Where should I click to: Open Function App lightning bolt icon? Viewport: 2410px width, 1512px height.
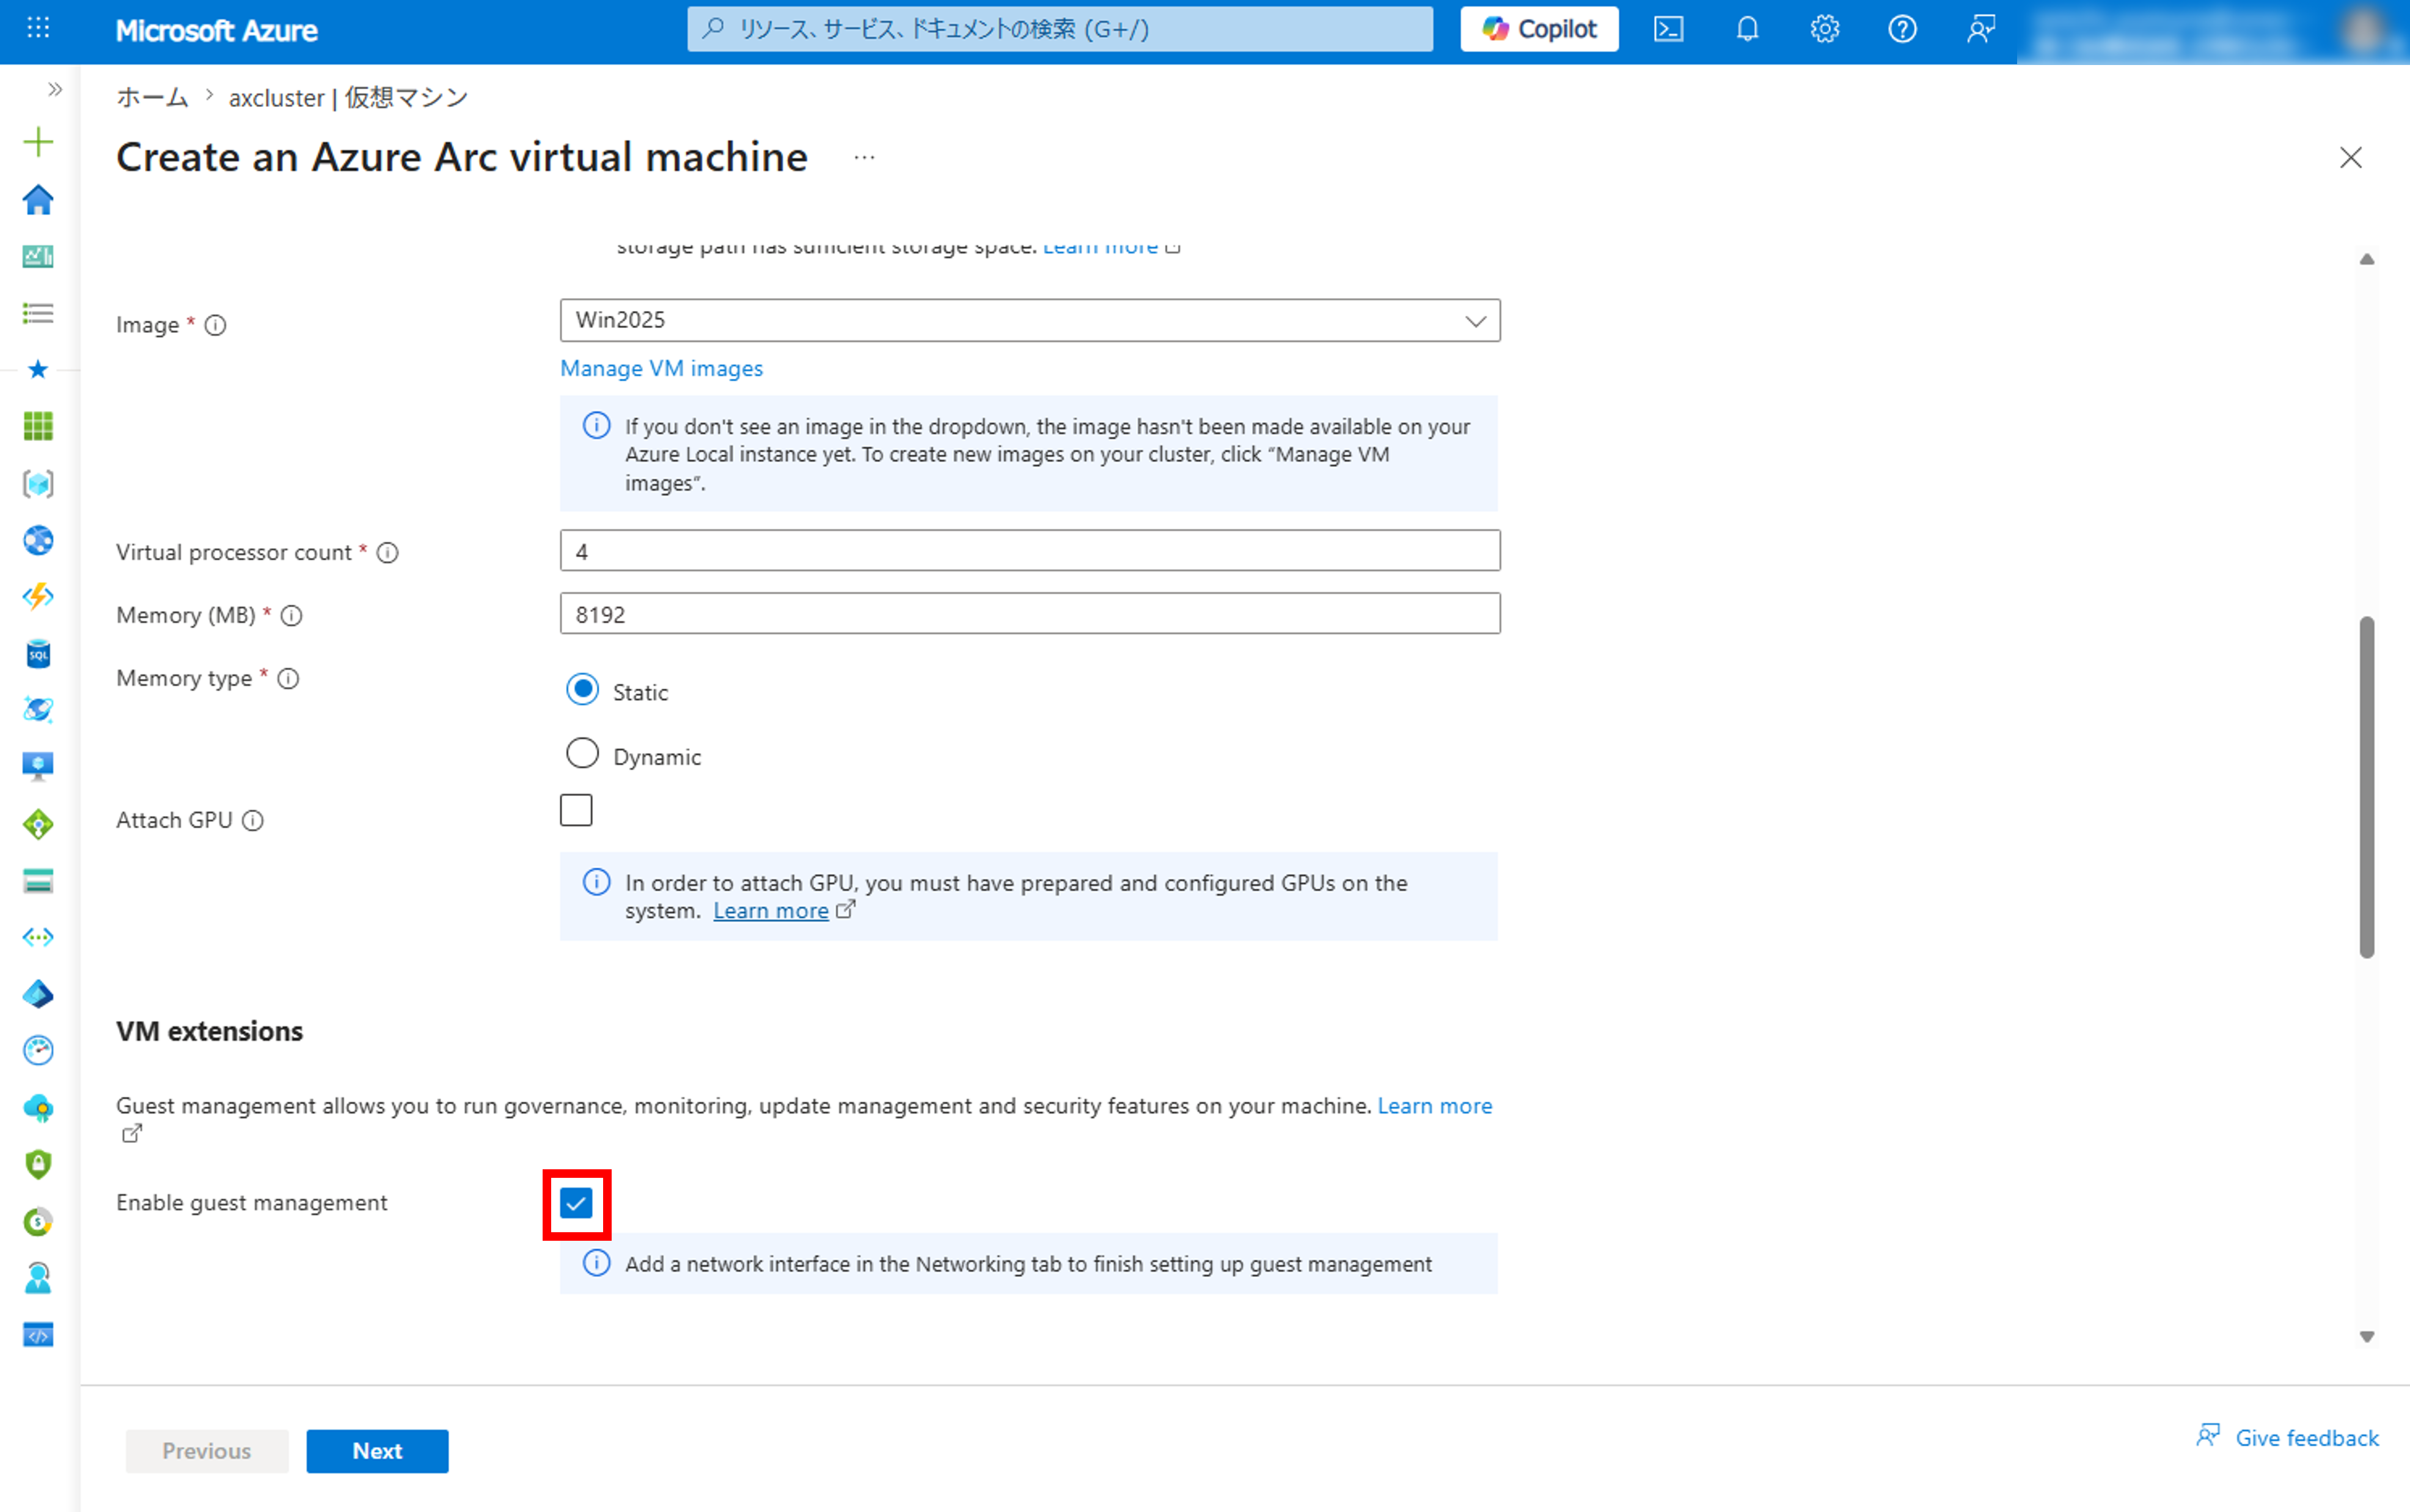(38, 597)
